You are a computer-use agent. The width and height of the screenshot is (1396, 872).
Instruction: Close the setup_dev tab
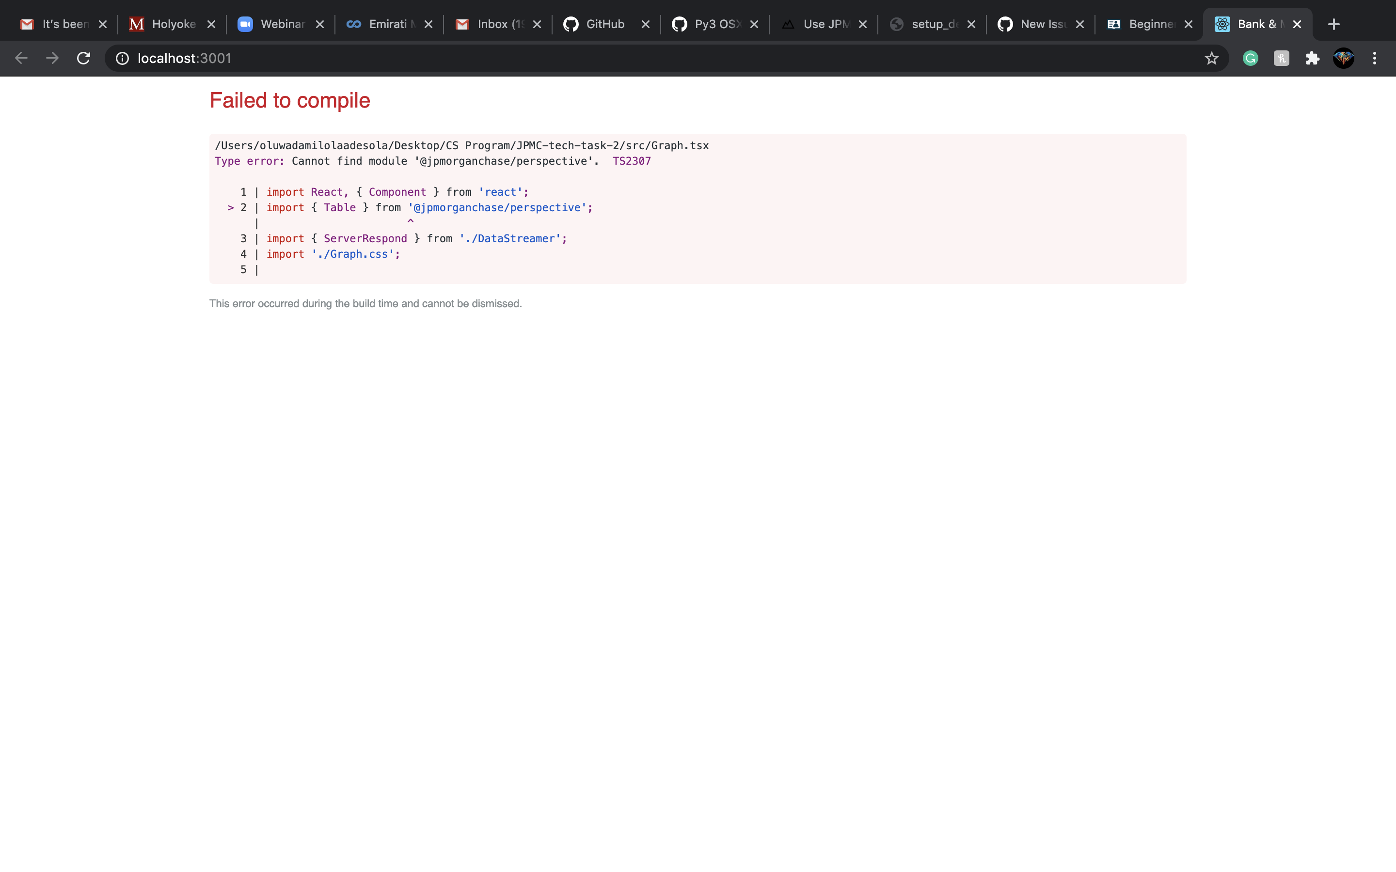[971, 24]
